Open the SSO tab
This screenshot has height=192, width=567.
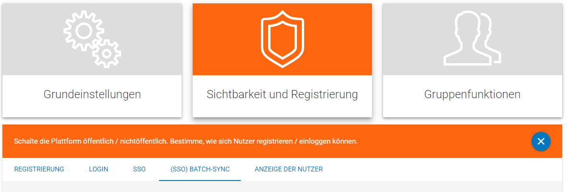tap(139, 169)
